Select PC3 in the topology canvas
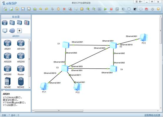Screen dimensions: 163x117 144,38
